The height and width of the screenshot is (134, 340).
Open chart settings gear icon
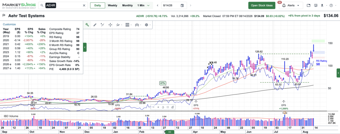pyautogui.click(x=146, y=25)
